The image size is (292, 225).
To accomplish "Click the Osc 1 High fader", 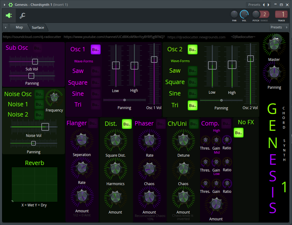I will coord(134,66).
